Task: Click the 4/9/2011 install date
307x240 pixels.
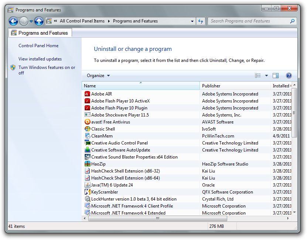Action: [281, 136]
